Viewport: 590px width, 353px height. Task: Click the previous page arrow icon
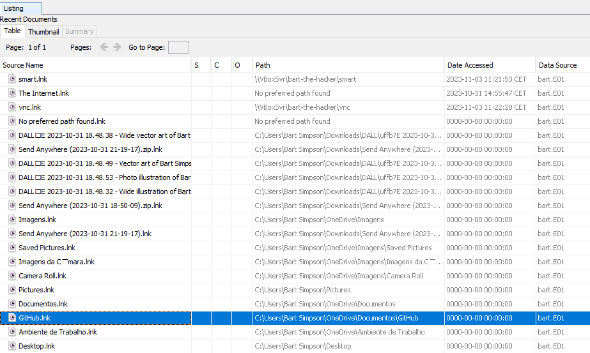104,47
